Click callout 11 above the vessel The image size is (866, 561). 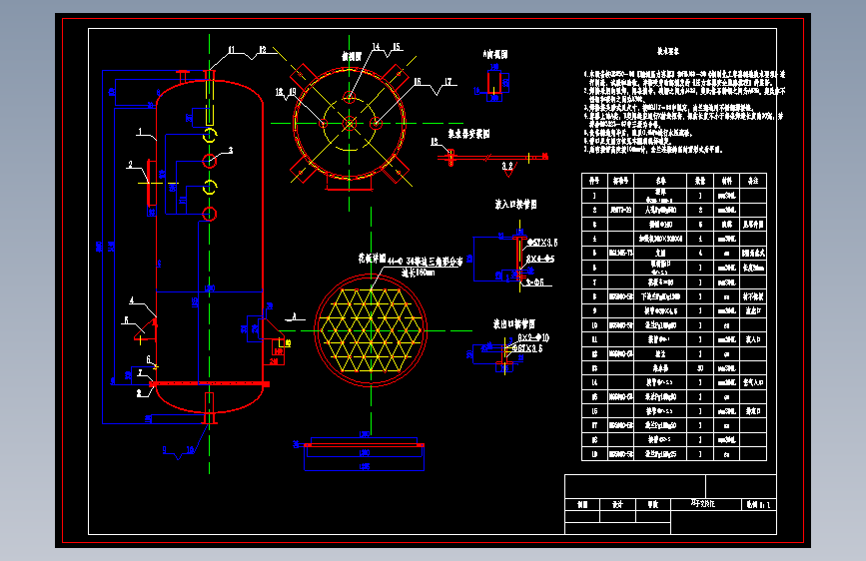click(x=232, y=50)
